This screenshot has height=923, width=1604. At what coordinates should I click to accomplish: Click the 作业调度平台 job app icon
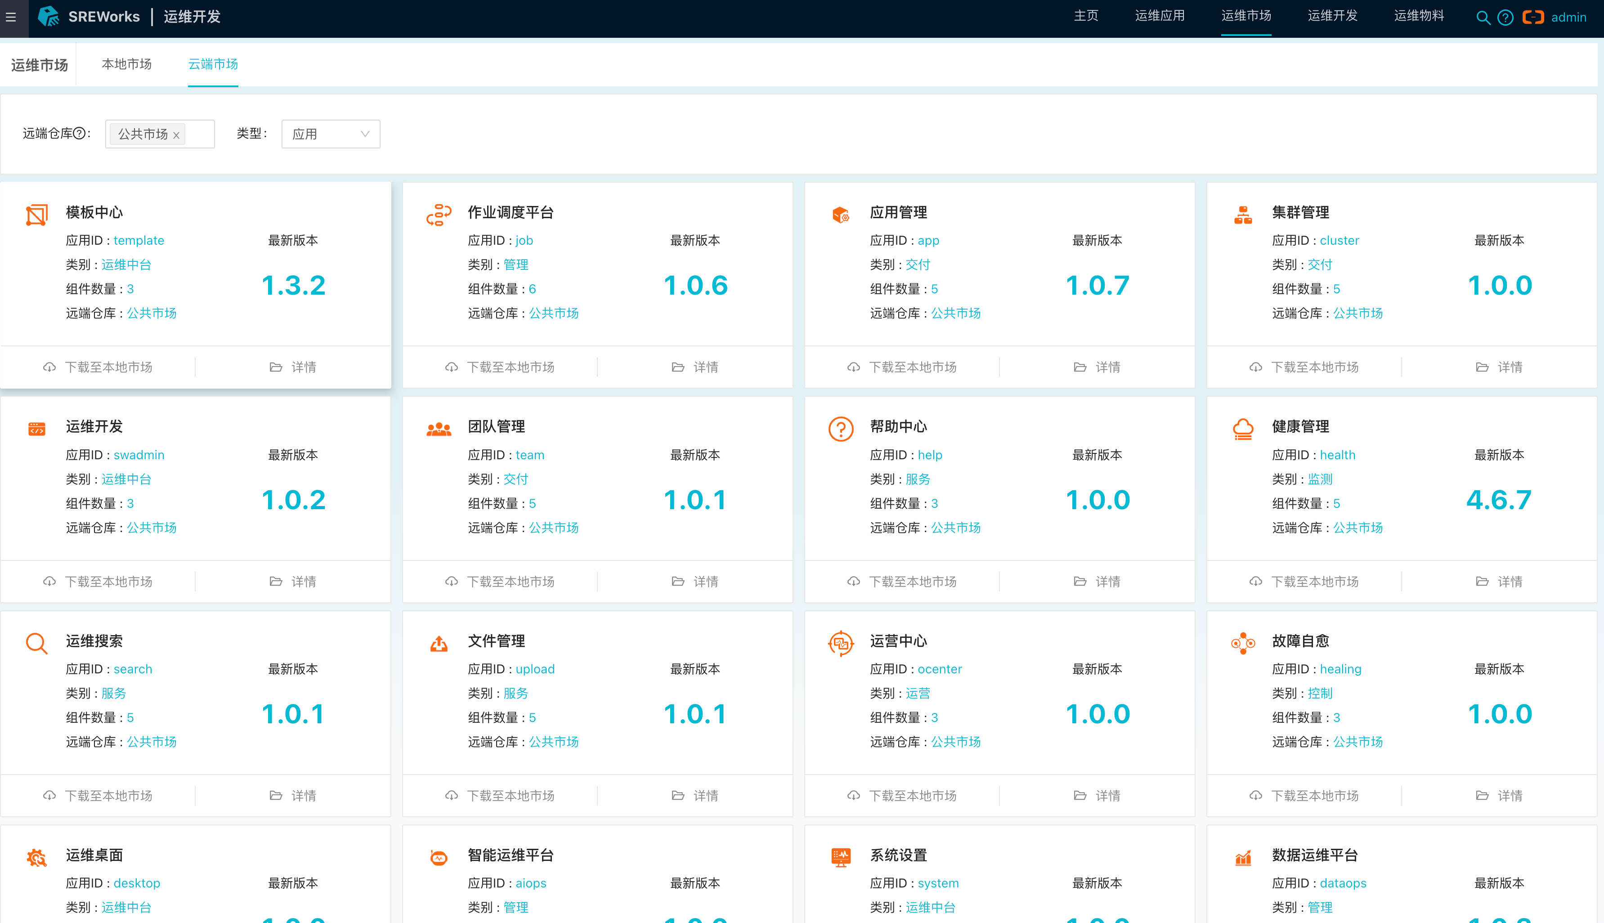[439, 215]
